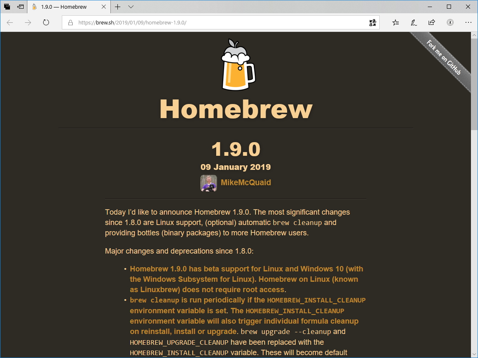Open the Share panel
This screenshot has height=358, width=478.
(x=432, y=23)
